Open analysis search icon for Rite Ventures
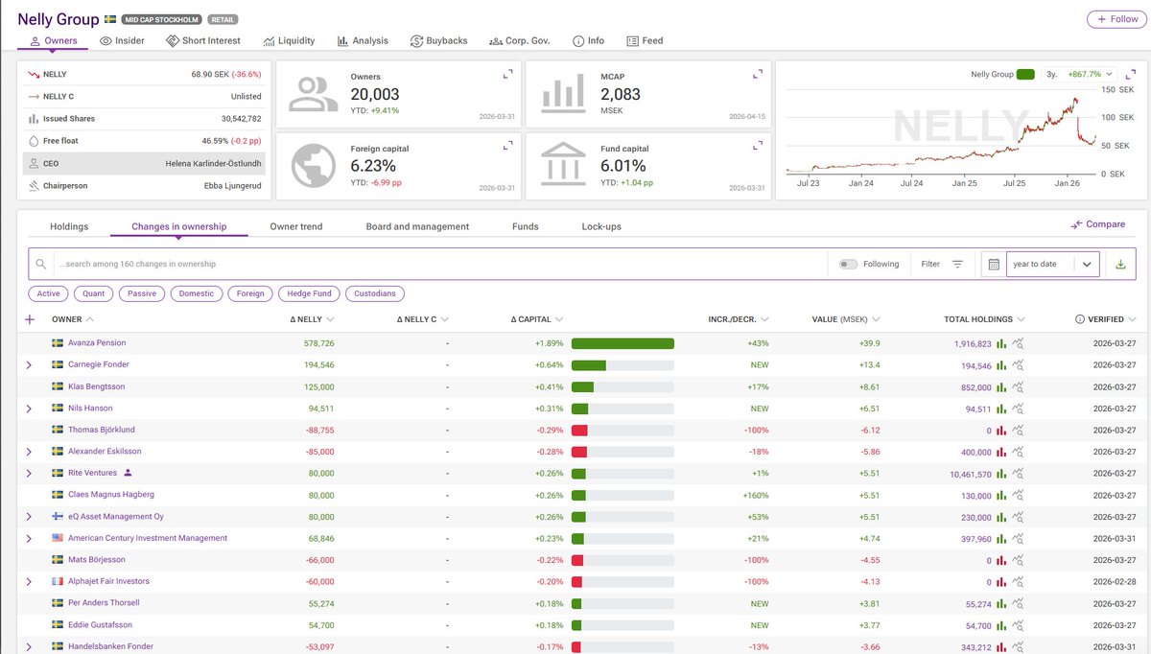 click(x=1019, y=474)
